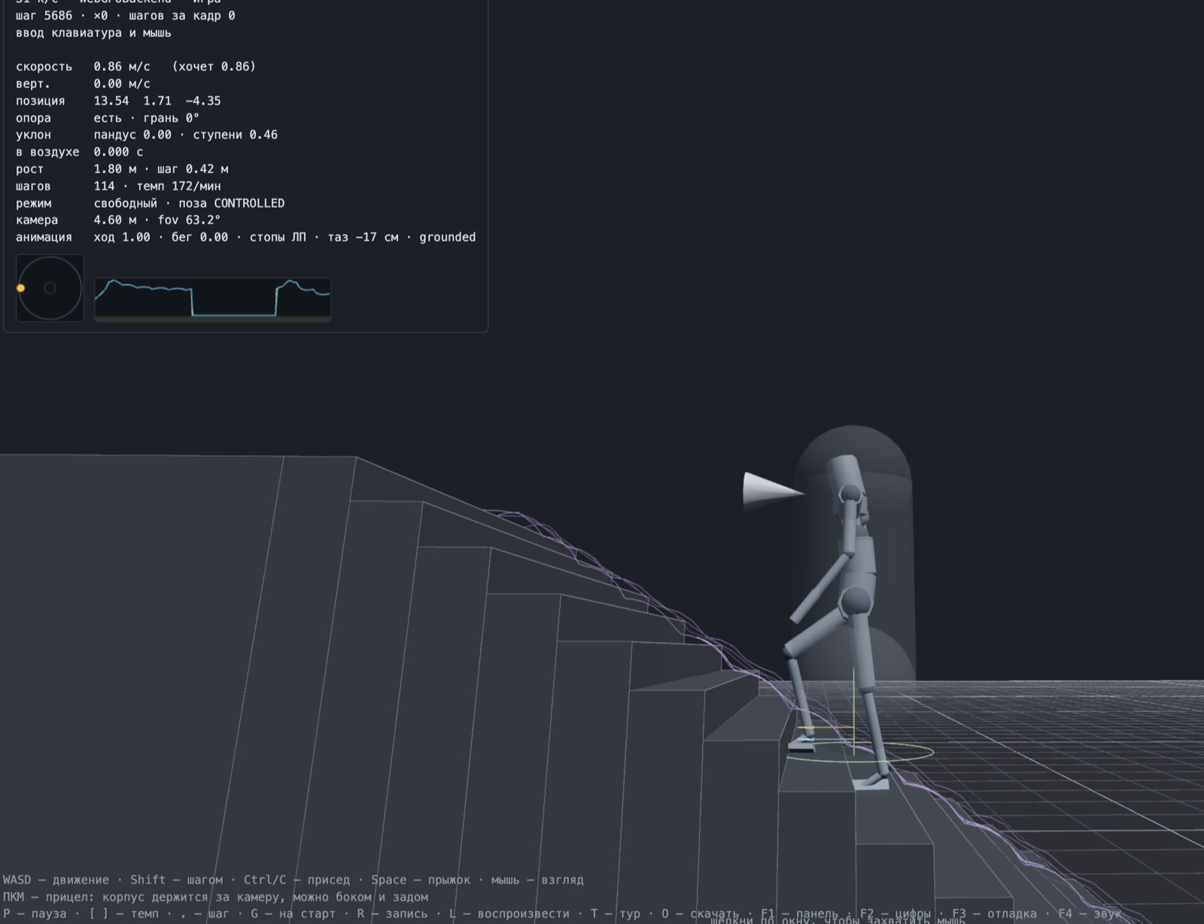The width and height of the screenshot is (1204, 924).
Task: Click the 'G — на старт' hint
Action: [x=293, y=913]
